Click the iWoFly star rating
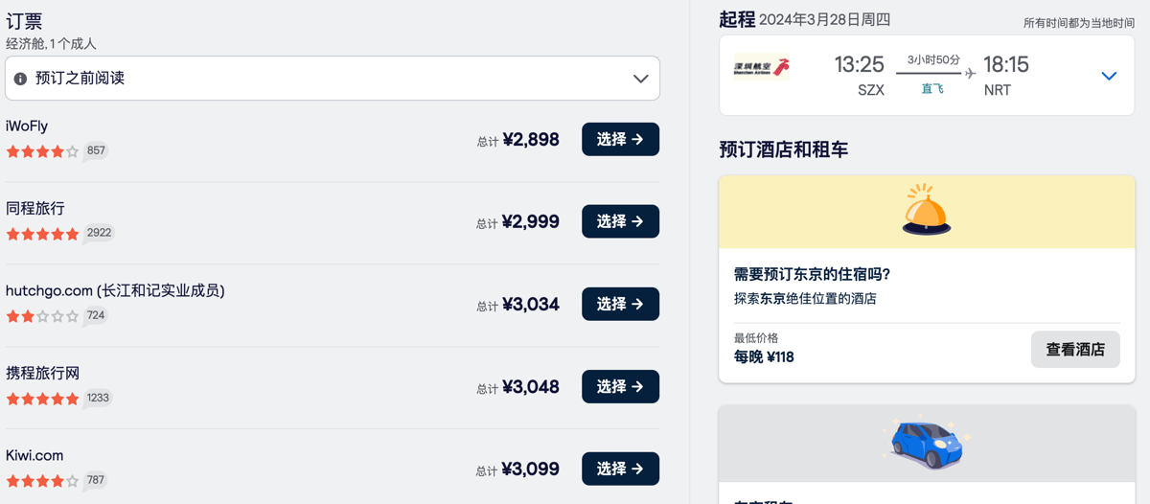The height and width of the screenshot is (504, 1150). click(x=42, y=151)
